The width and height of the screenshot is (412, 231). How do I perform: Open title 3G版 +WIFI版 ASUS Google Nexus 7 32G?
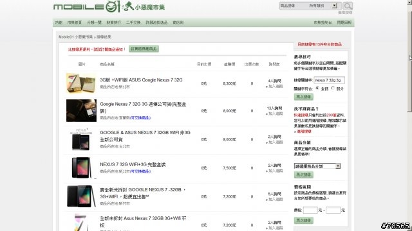(141, 80)
